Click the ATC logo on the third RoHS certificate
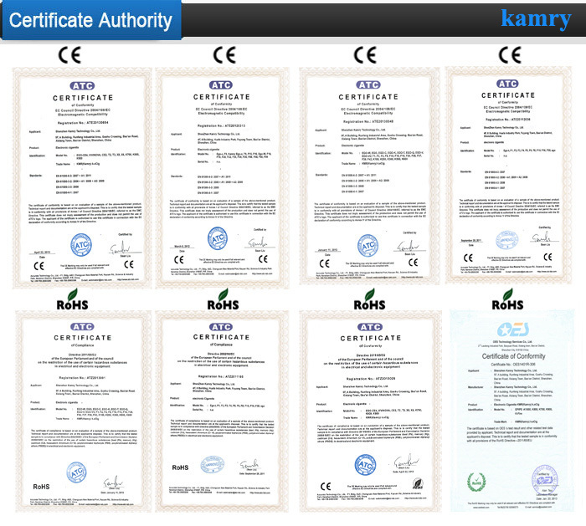 (x=370, y=327)
